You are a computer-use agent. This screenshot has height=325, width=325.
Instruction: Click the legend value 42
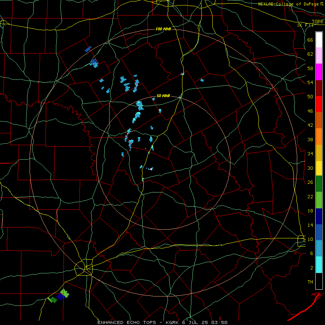(x=310, y=125)
